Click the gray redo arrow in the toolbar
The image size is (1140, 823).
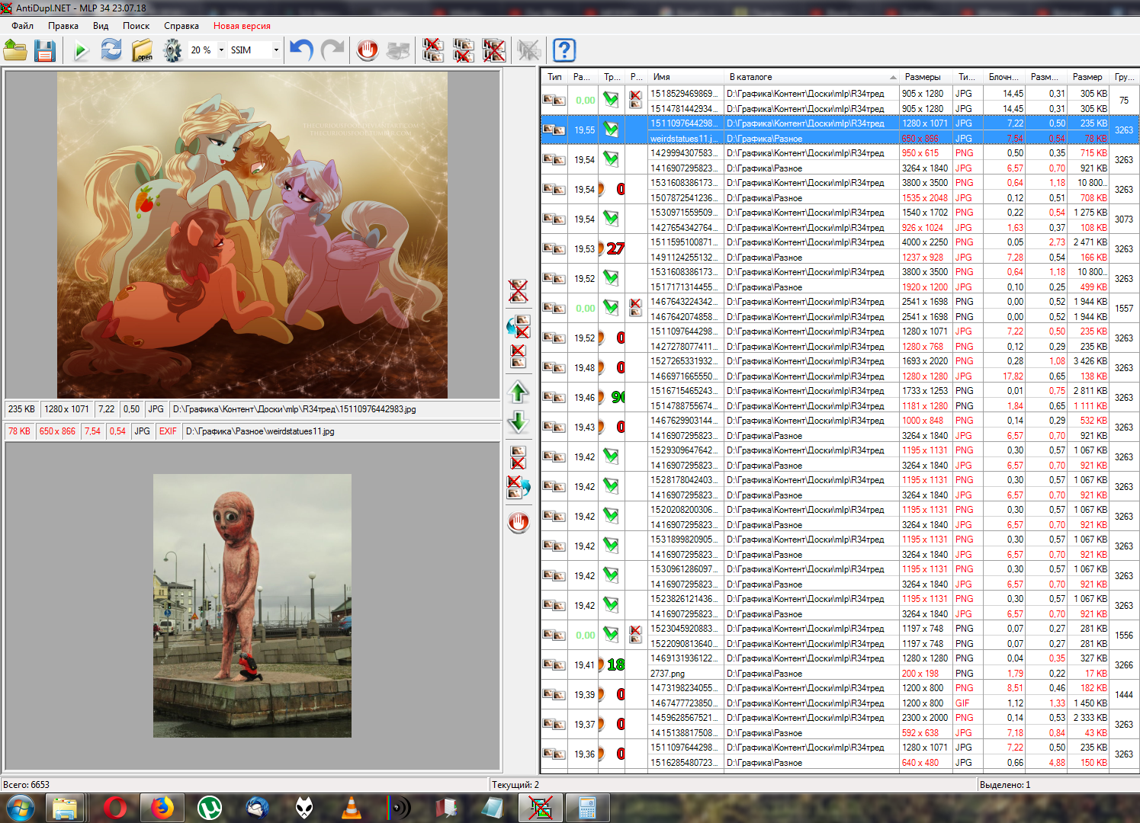(x=332, y=50)
